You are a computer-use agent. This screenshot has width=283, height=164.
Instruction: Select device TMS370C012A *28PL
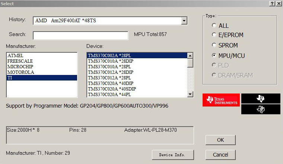(137, 78)
